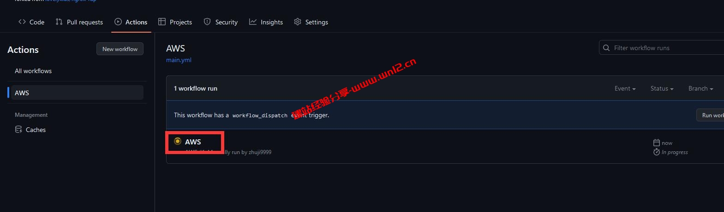Click the Actions play icon
This screenshot has width=724, height=212.
point(118,22)
